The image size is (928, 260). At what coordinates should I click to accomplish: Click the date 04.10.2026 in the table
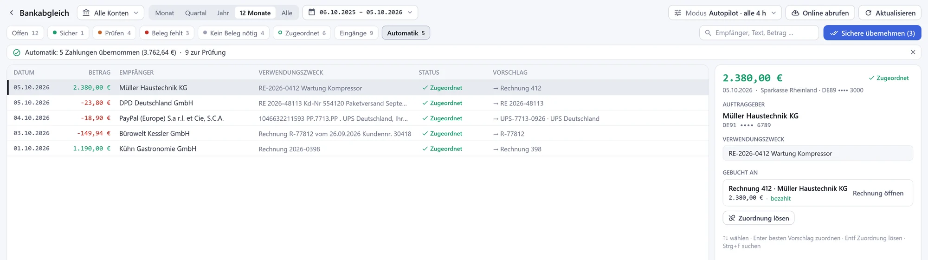tap(32, 118)
